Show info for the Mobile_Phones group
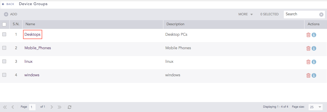This screenshot has width=327, height=112. pos(314,48)
